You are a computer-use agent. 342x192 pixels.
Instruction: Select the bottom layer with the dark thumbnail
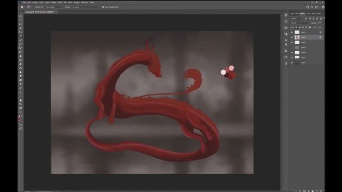(x=297, y=62)
